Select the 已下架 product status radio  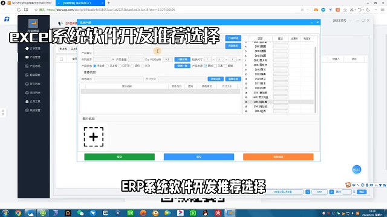click(120, 66)
